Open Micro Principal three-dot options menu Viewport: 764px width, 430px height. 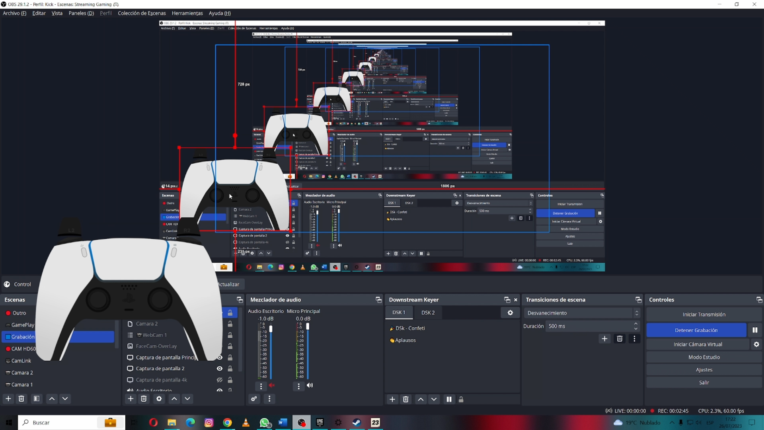[298, 386]
